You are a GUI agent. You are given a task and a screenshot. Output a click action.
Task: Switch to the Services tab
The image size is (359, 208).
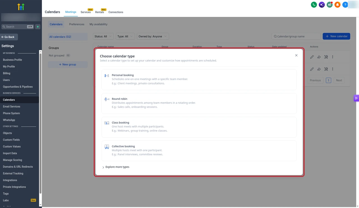coord(86,12)
